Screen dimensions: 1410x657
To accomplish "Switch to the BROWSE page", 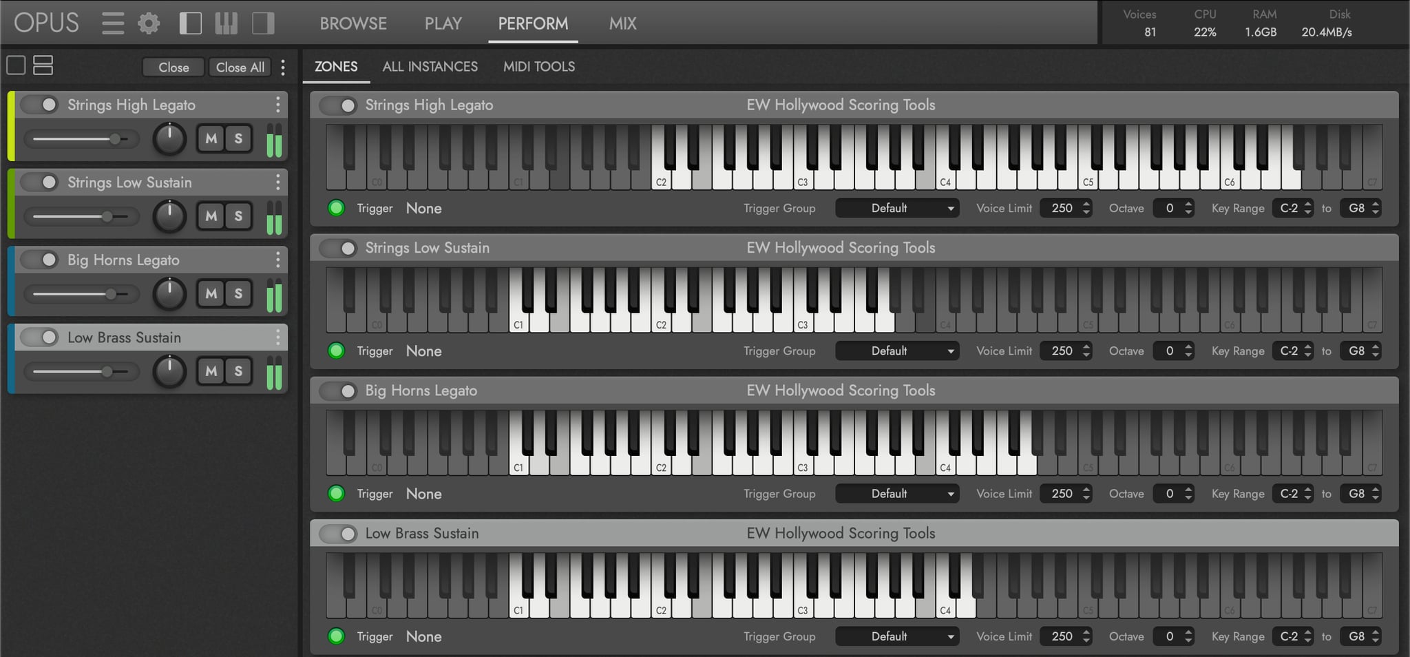I will click(x=353, y=23).
